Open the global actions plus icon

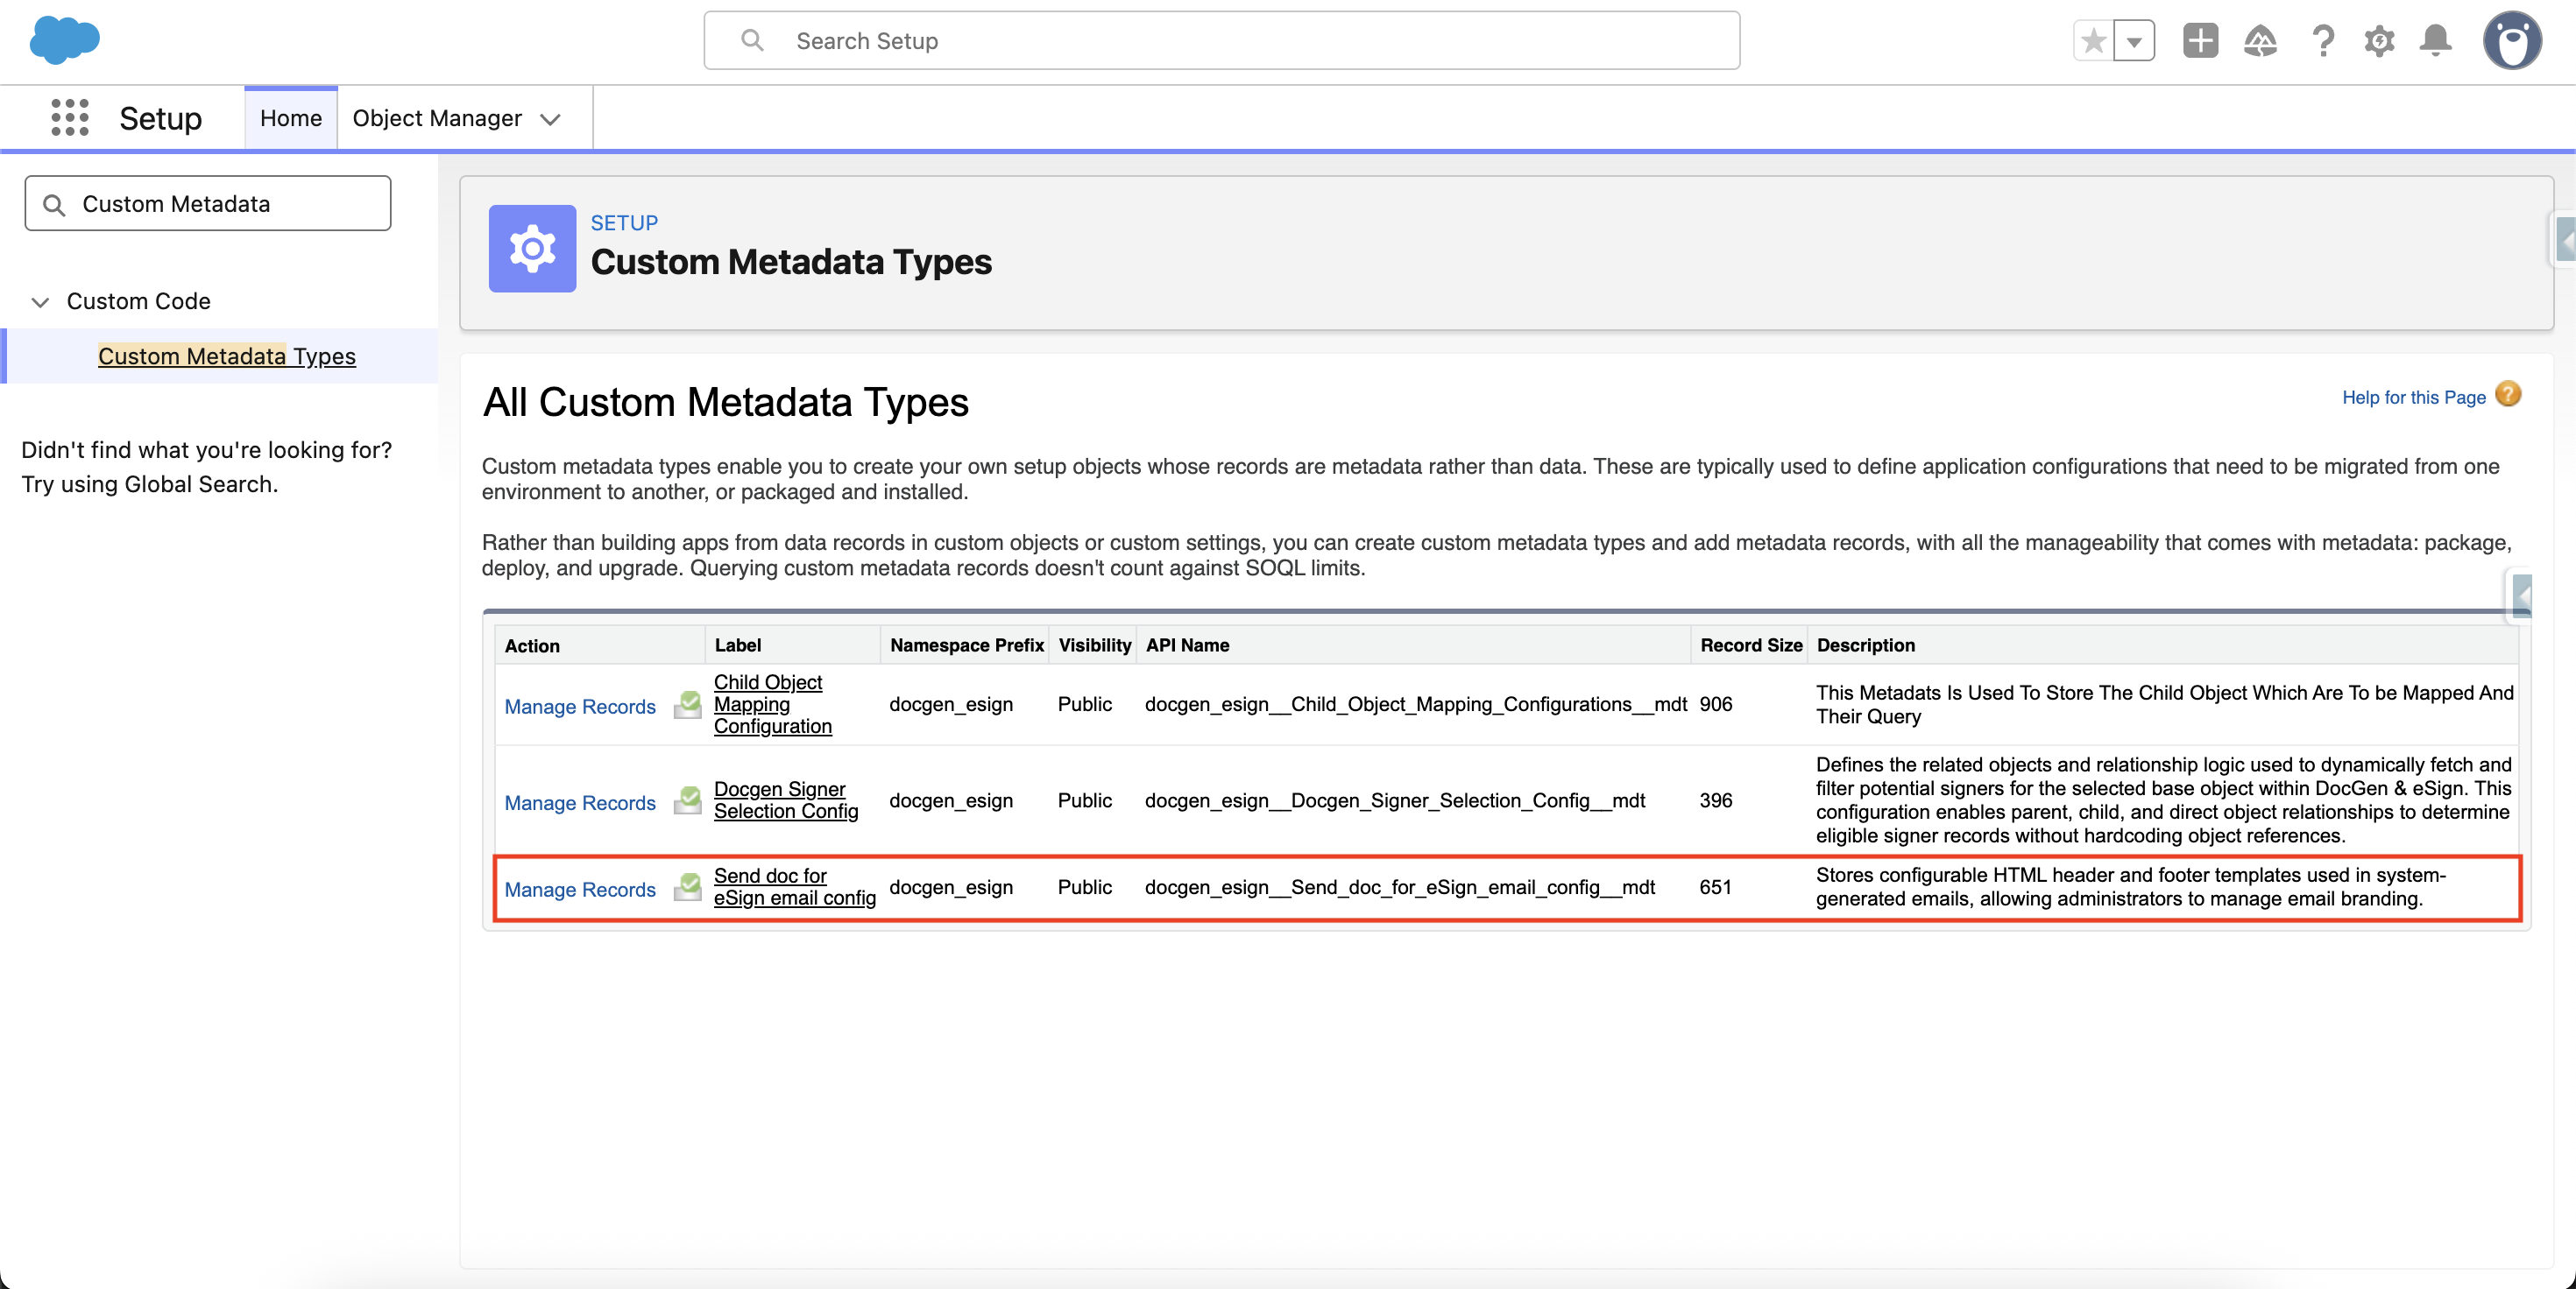(x=2200, y=41)
